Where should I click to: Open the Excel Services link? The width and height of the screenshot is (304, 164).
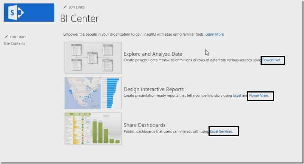[221, 131]
